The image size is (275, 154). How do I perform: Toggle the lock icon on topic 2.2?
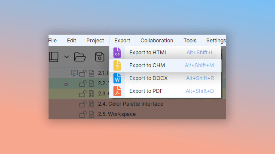click(83, 83)
